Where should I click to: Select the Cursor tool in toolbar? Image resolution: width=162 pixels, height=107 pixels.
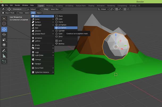click(x=4, y=24)
